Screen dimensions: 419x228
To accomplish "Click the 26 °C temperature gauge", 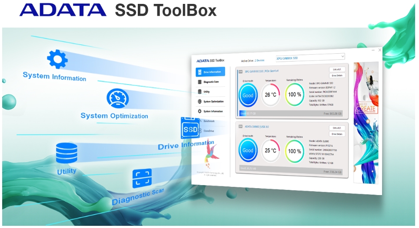I will pos(270,94).
